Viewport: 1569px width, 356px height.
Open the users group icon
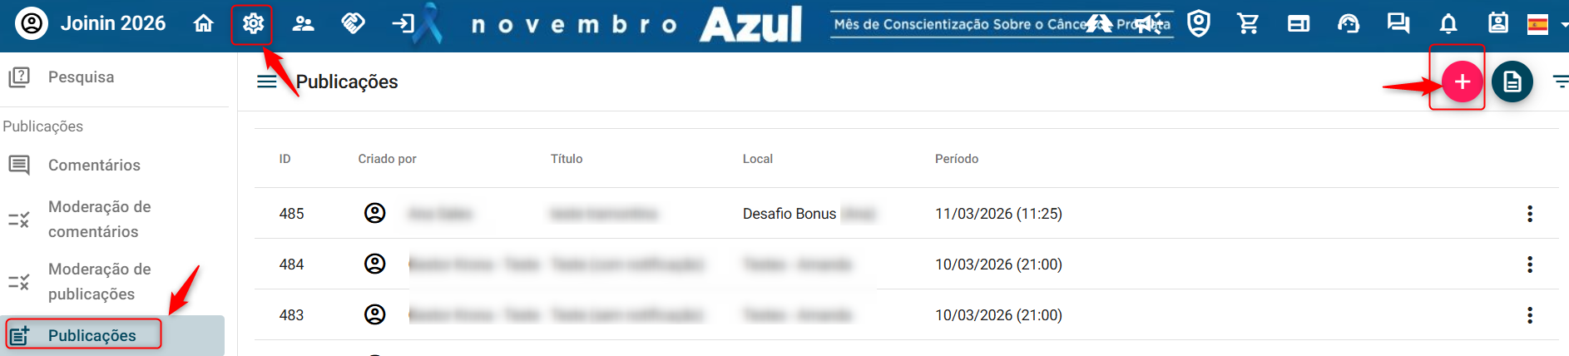(x=303, y=23)
